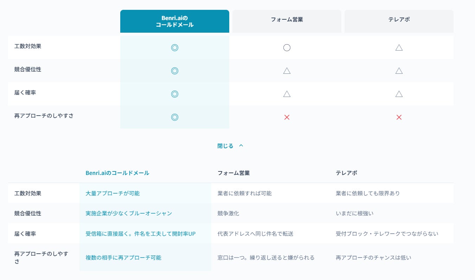The height and width of the screenshot is (280, 475).
Task: Click double-circle icon for 再アプローチのしやすさ row
Action: tap(174, 117)
